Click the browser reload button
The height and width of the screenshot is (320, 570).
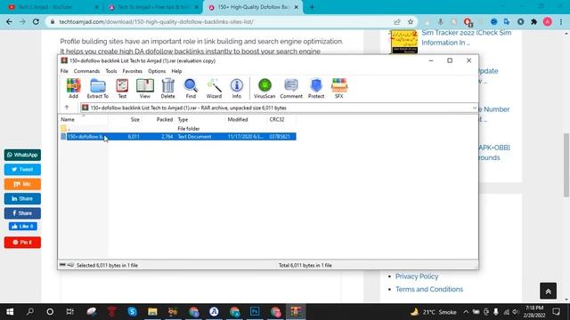(36, 21)
